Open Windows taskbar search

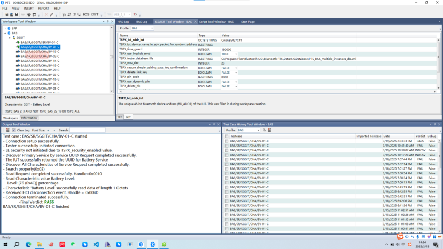(x=17, y=244)
